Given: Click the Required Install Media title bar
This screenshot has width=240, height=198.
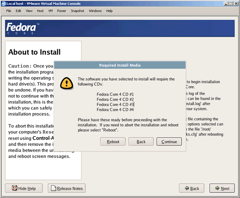Looking at the screenshot, I should (x=120, y=65).
